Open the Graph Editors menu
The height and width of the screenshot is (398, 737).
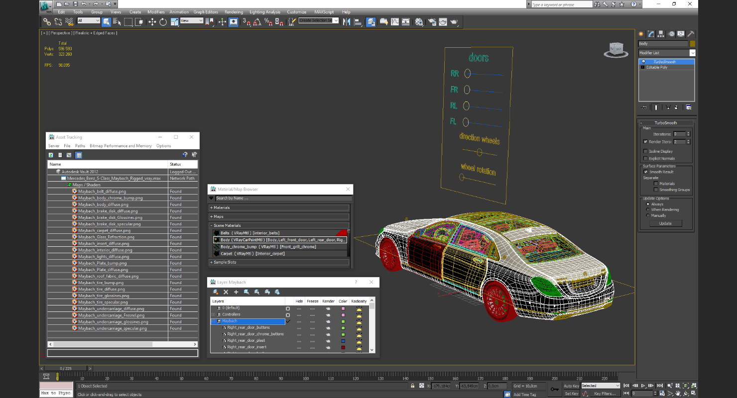(x=206, y=12)
